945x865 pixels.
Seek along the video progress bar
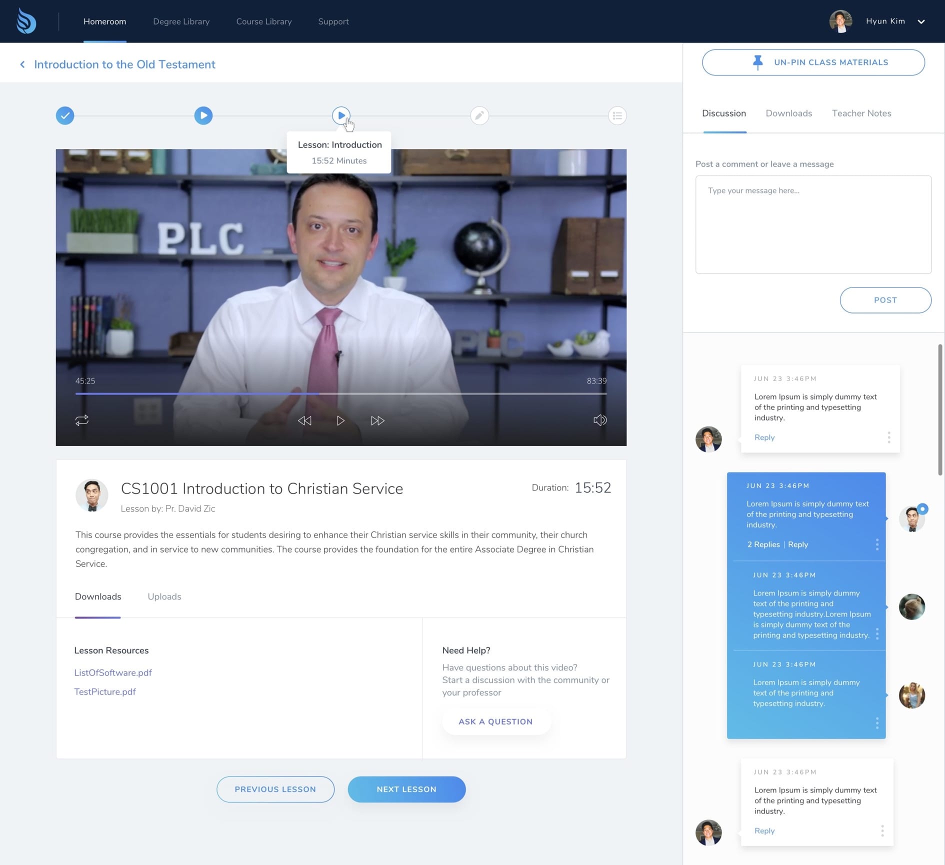tap(341, 393)
